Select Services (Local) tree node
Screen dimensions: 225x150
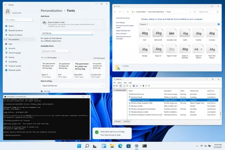120,90
